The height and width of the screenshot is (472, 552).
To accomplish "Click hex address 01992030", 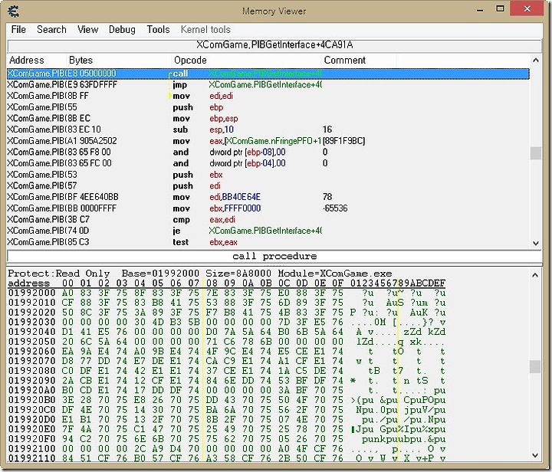I will [x=31, y=322].
